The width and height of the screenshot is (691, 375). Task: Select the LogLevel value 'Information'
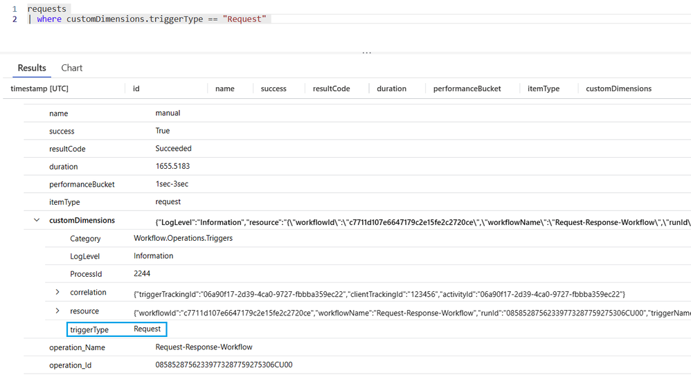(153, 256)
